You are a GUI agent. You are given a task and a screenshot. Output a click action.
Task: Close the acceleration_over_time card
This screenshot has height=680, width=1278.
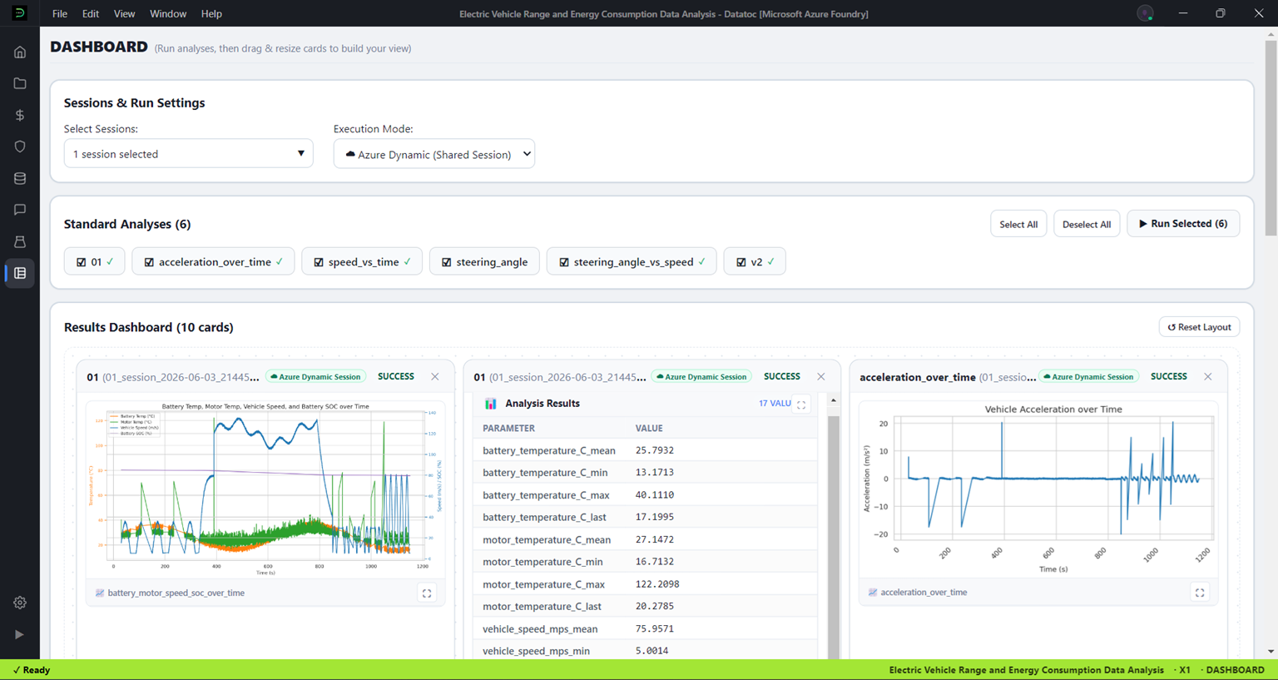pyautogui.click(x=1208, y=377)
